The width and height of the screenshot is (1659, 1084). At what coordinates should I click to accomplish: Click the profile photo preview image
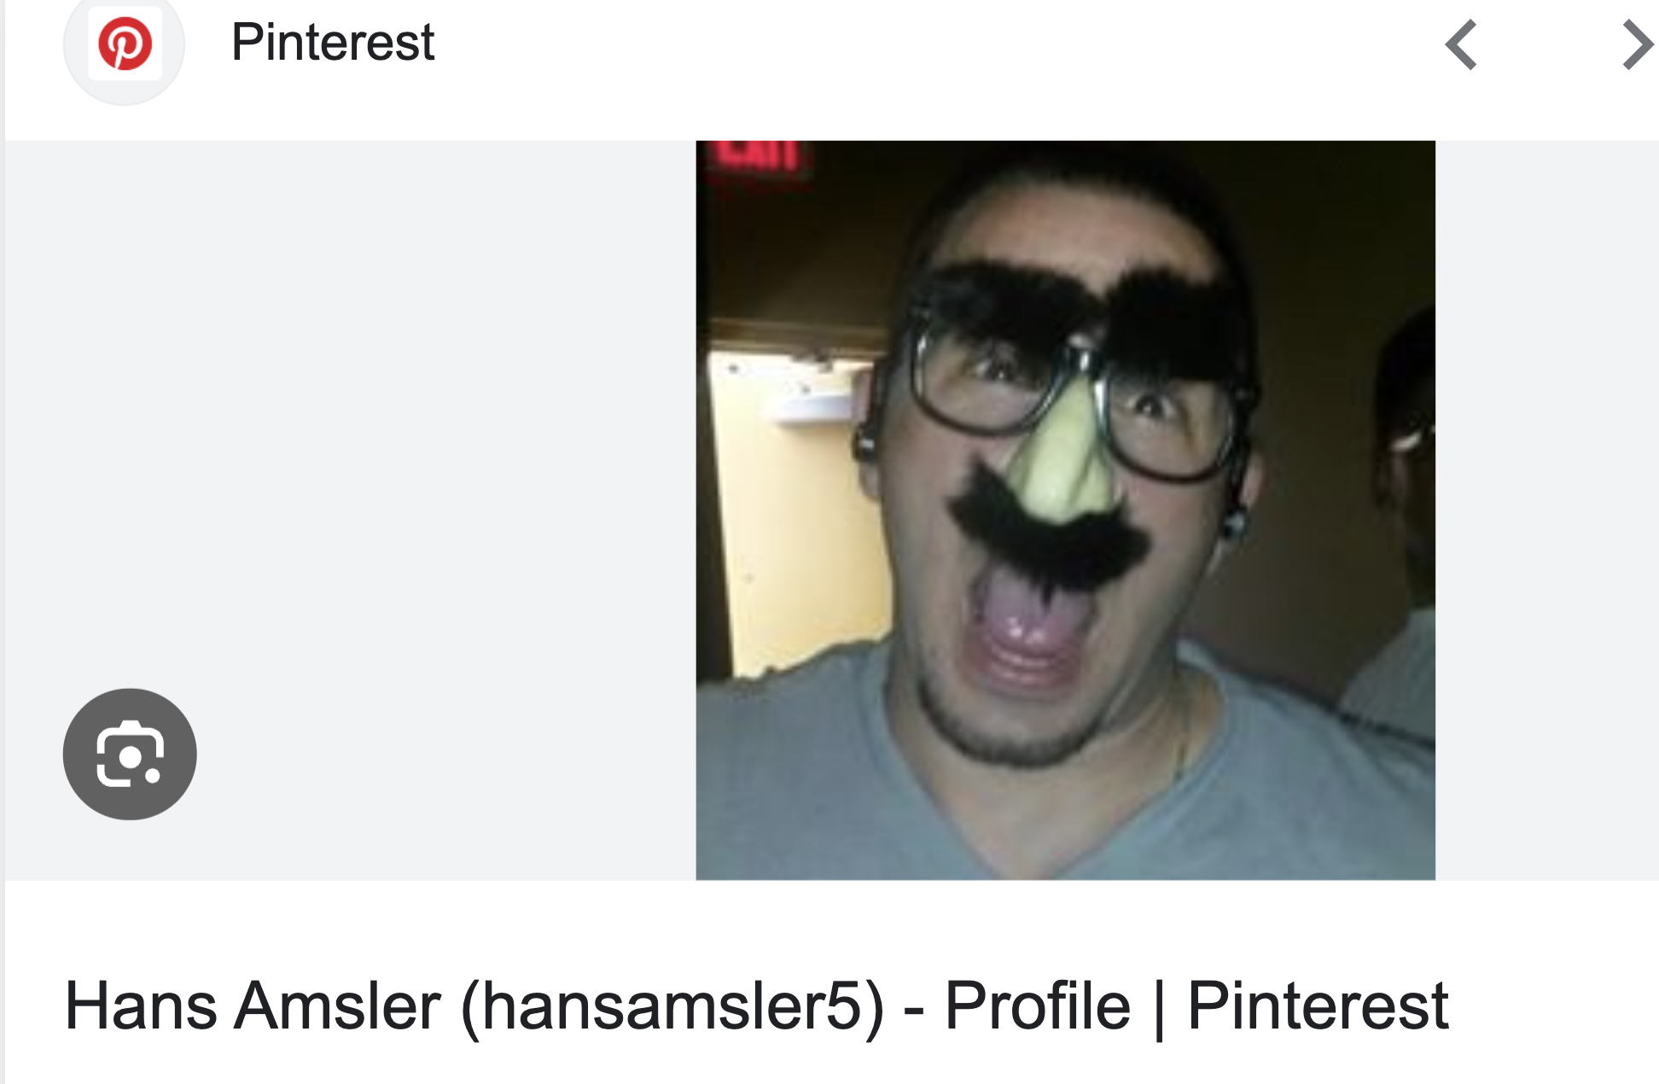(x=1065, y=510)
